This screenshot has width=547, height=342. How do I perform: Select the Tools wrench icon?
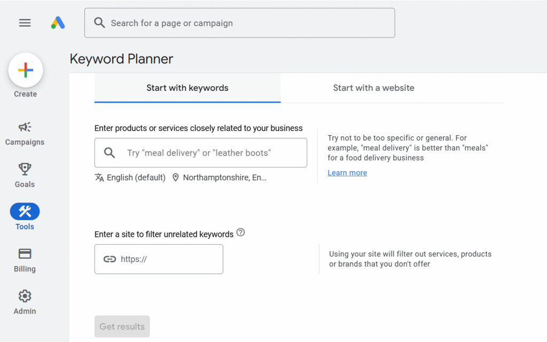(25, 212)
